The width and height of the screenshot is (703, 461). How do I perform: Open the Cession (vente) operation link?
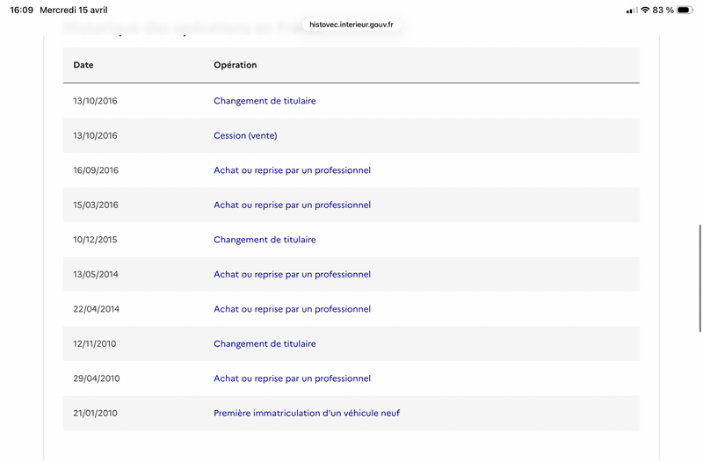[x=245, y=135]
